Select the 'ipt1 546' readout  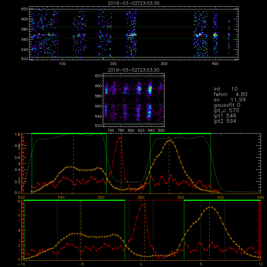pos(225,116)
